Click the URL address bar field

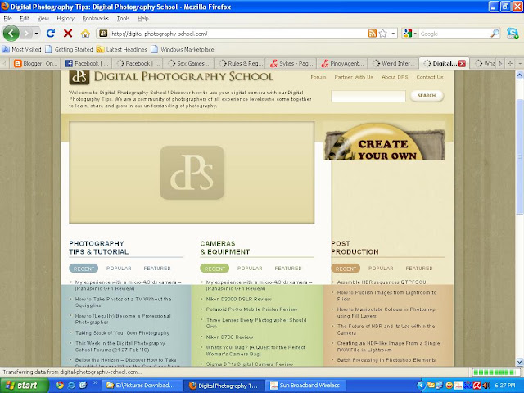238,34
